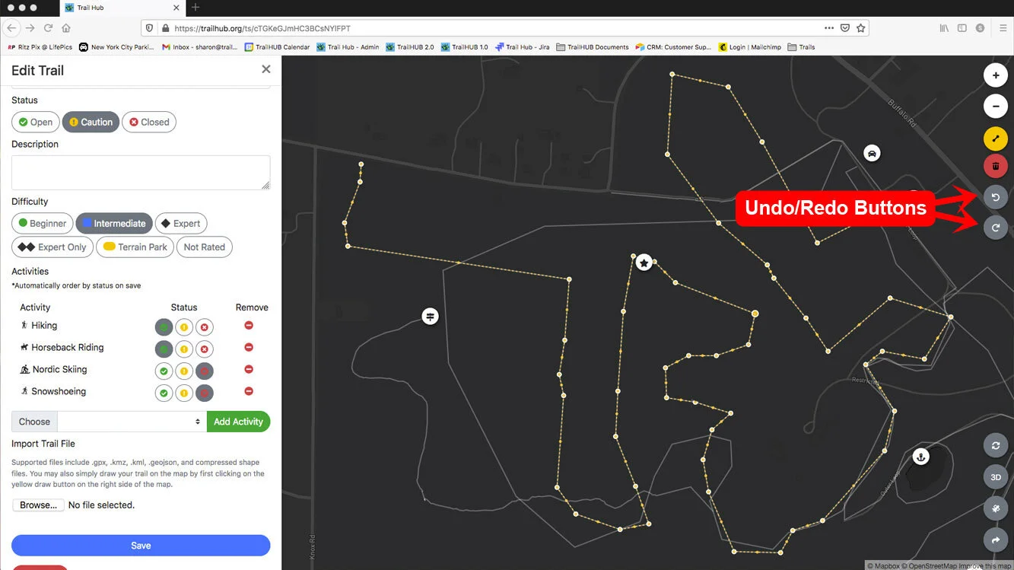Remove the Hiking activity
The height and width of the screenshot is (570, 1014).
pos(249,326)
